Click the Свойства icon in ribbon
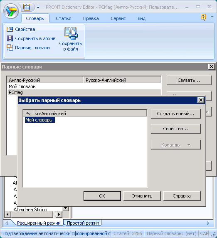The height and width of the screenshot is (238, 217). coord(10,29)
